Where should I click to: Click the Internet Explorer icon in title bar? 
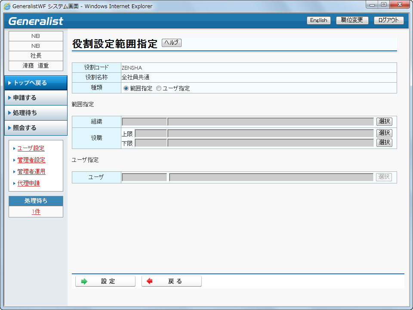(7, 6)
